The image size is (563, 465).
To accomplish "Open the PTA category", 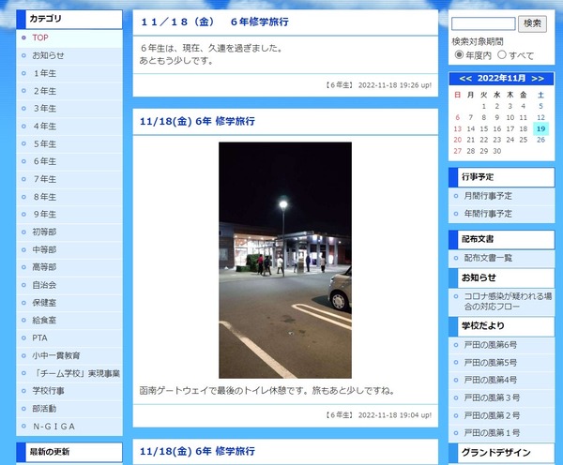I will click(39, 338).
